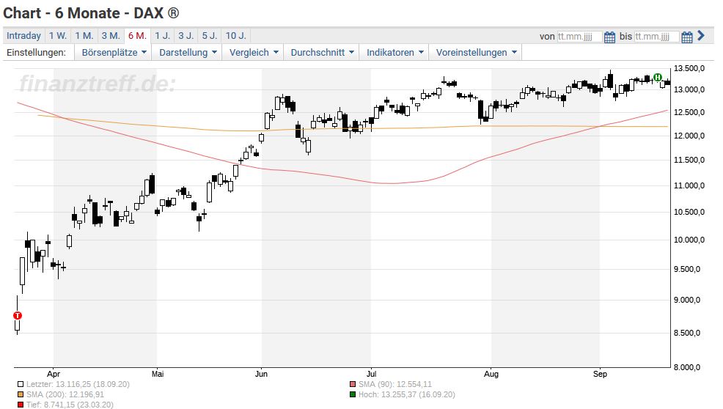This screenshot has width=723, height=409.
Task: Click the 'Sep' x-axis label
Action: click(x=600, y=374)
